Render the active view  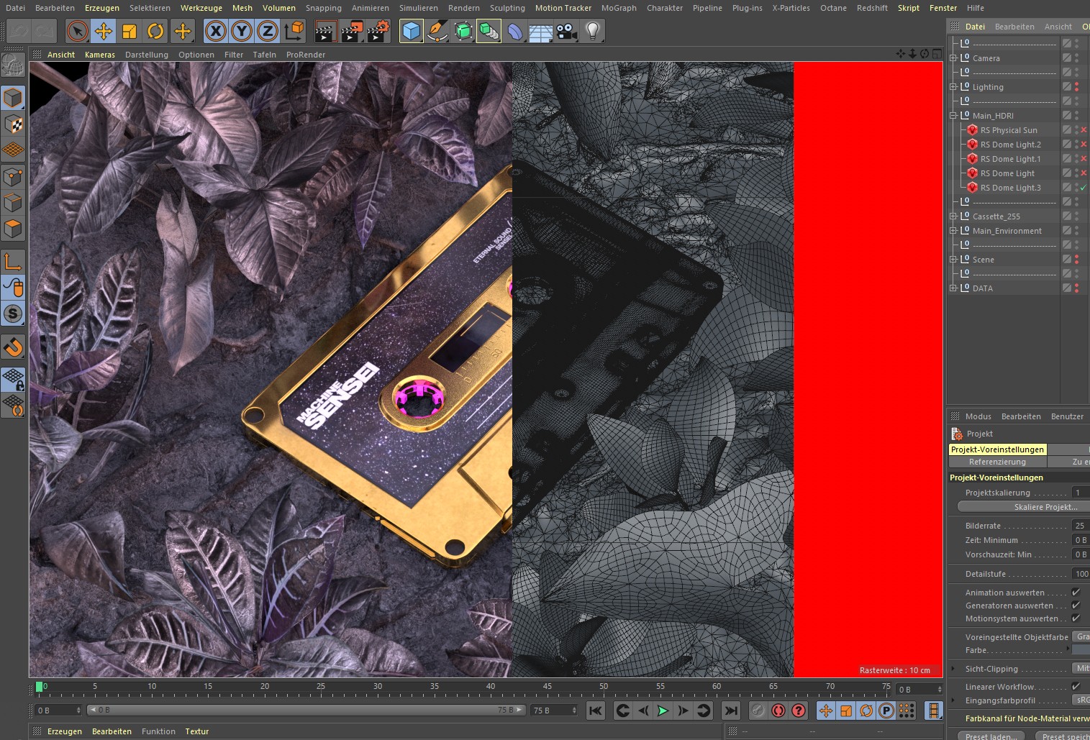tap(326, 31)
